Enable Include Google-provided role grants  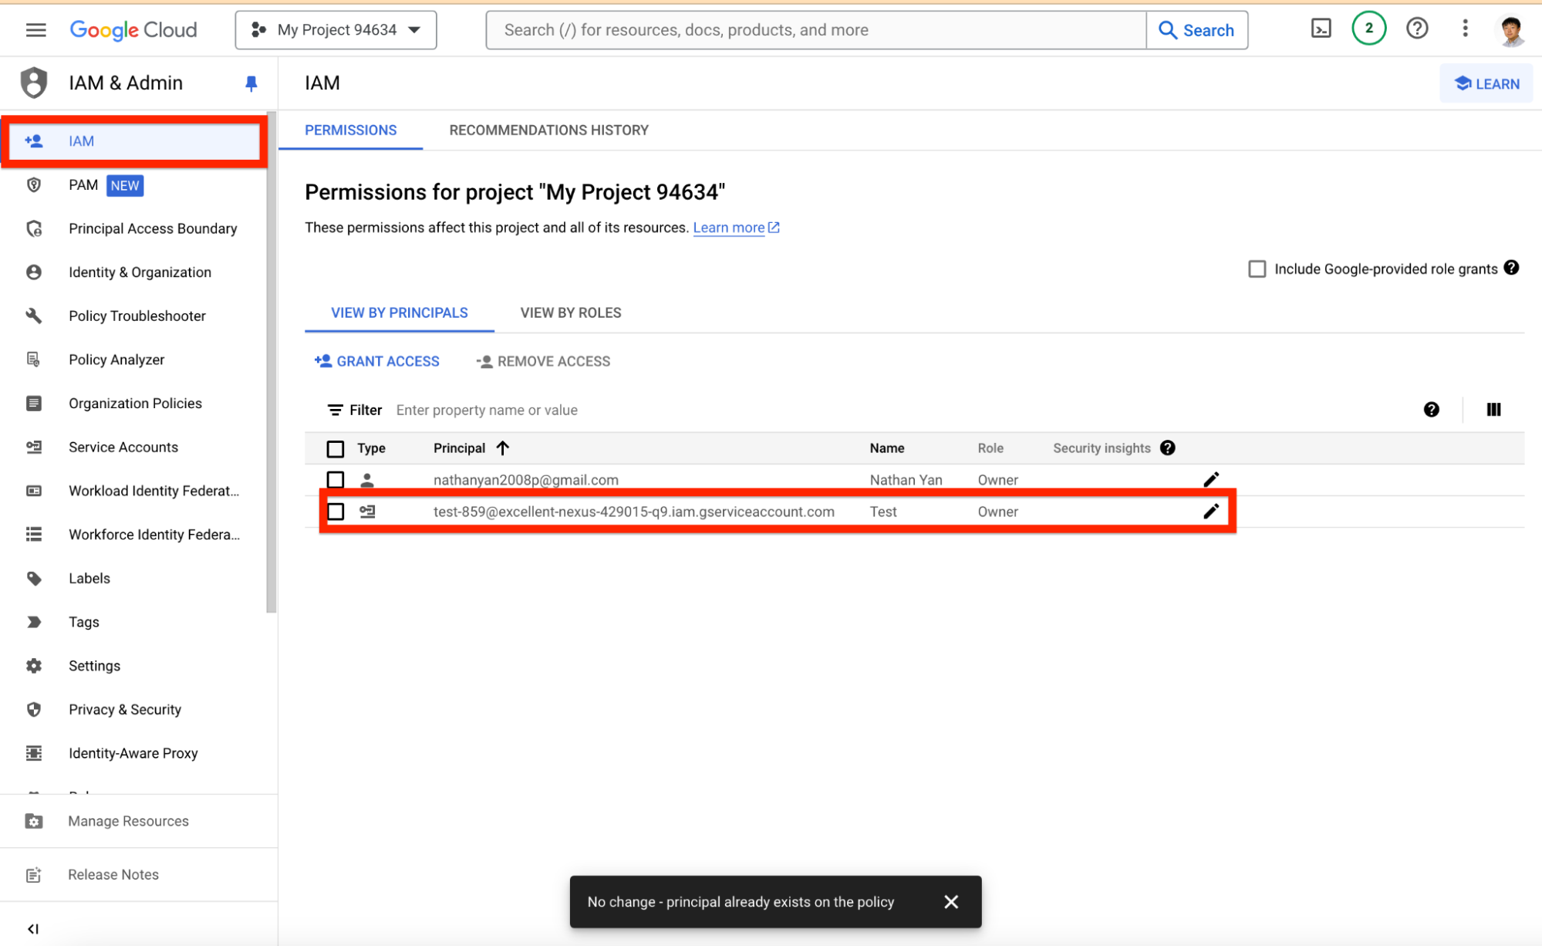click(x=1257, y=269)
